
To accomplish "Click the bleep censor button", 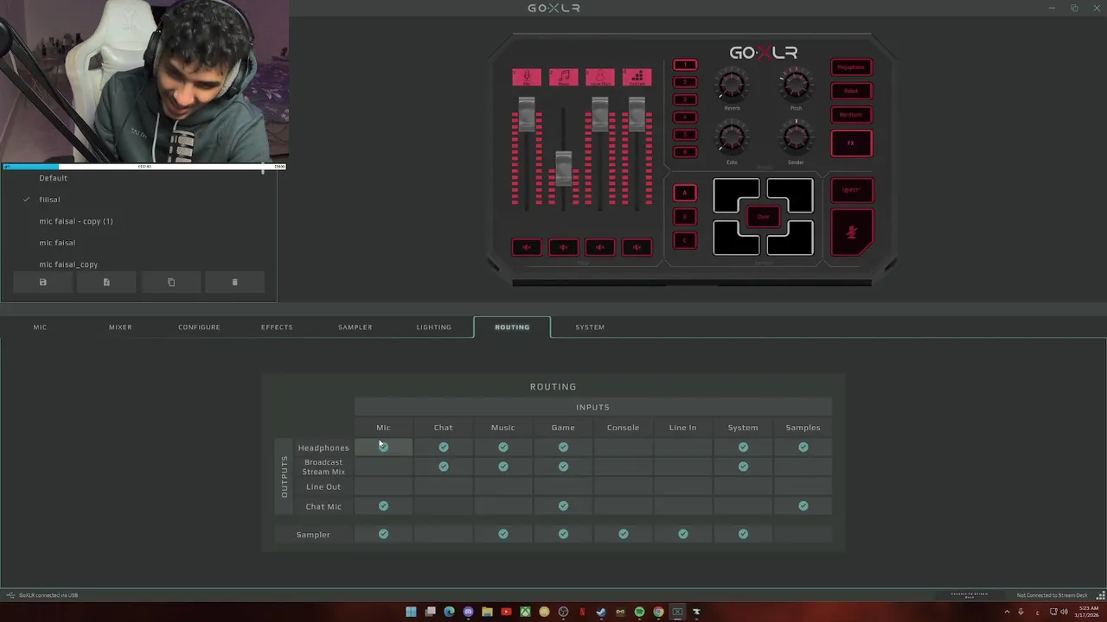I will (x=852, y=190).
